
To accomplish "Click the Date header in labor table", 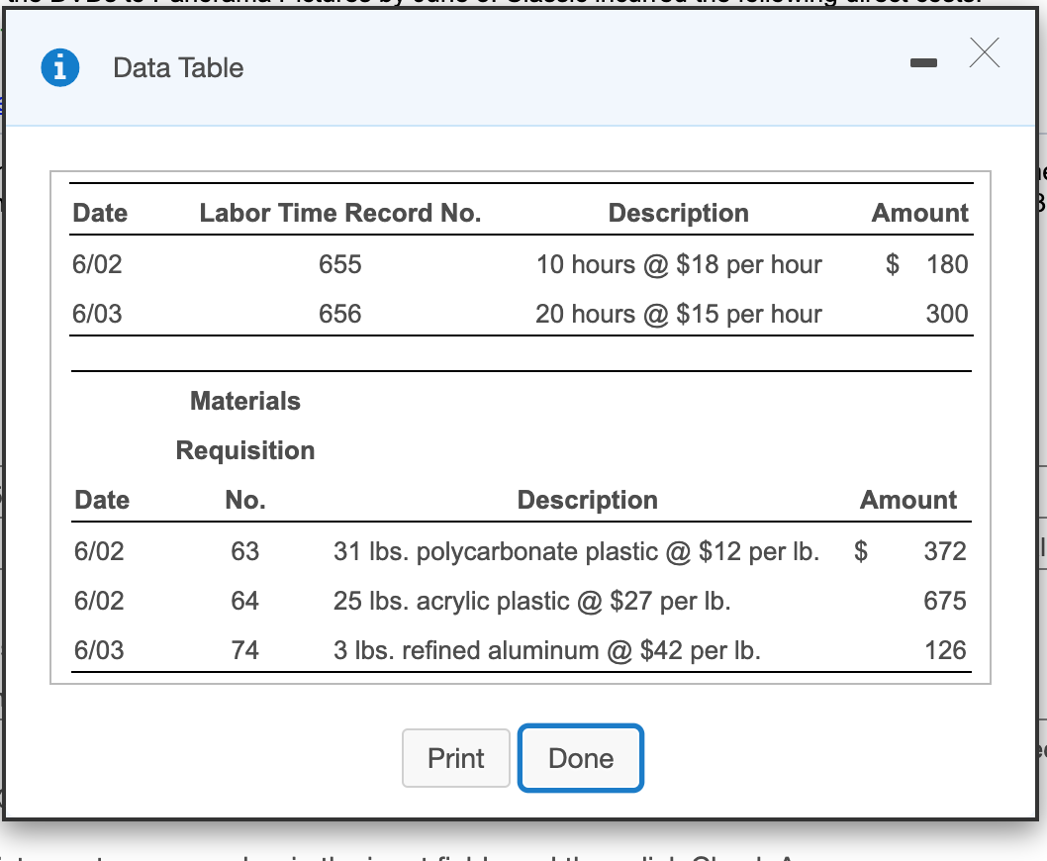I will coord(99,213).
